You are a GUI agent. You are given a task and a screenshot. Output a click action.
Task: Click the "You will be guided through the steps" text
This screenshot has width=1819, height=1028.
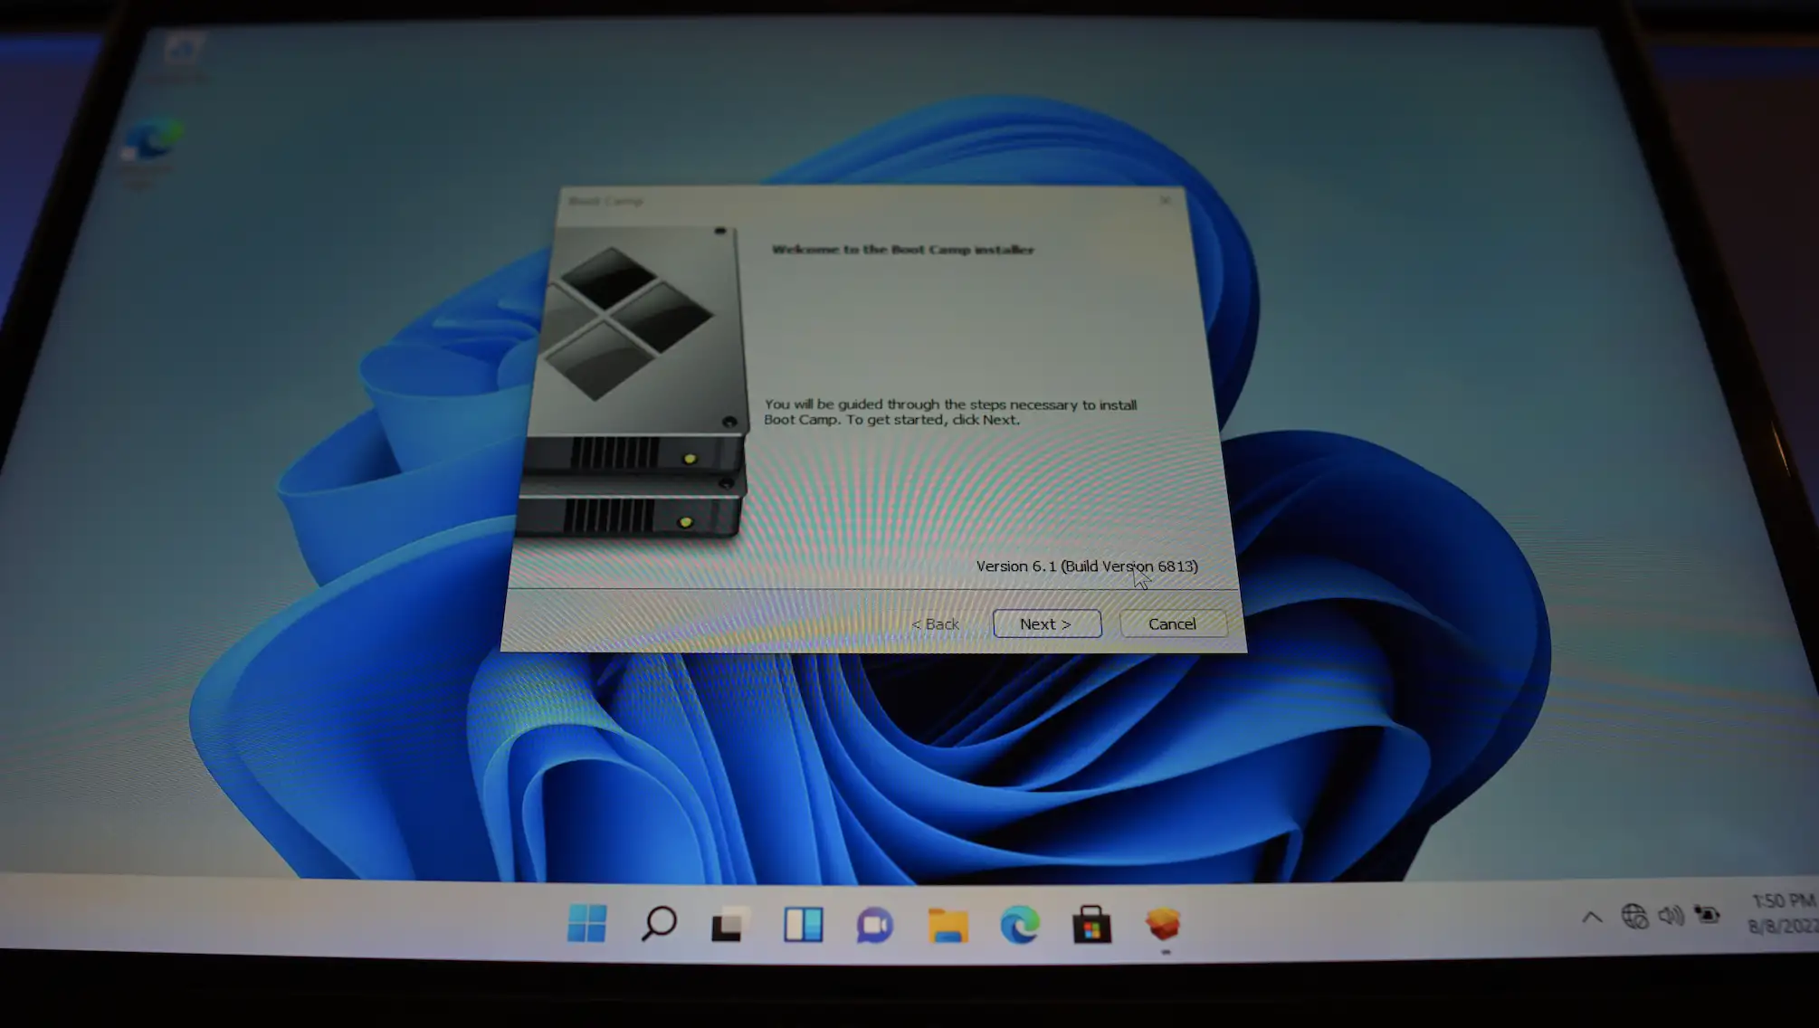950,412
